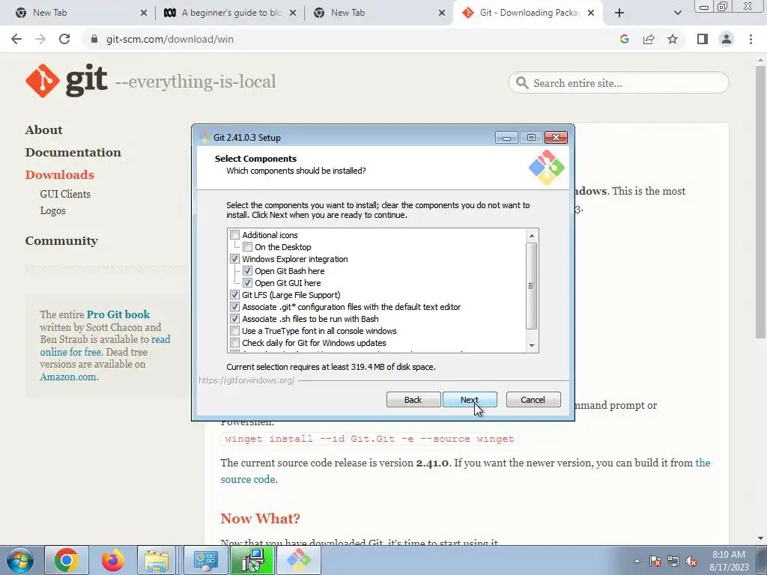767x575 pixels.
Task: Click the Git logo on webpage
Action: pyautogui.click(x=66, y=81)
